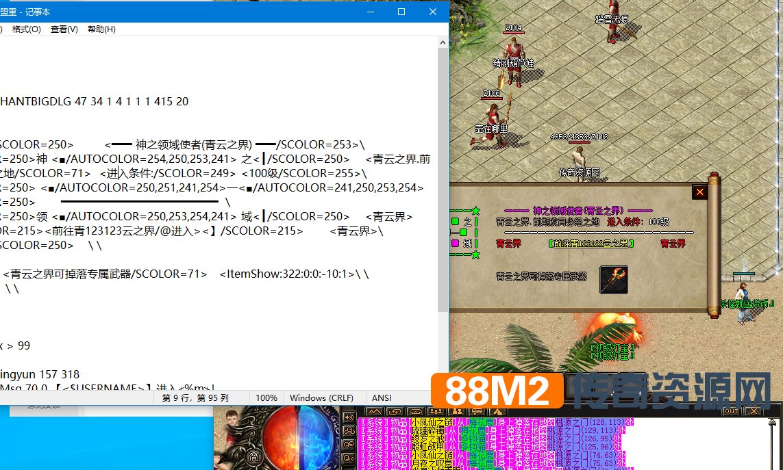
Task: Open the 帮助(H) menu in Notepad
Action: [101, 29]
